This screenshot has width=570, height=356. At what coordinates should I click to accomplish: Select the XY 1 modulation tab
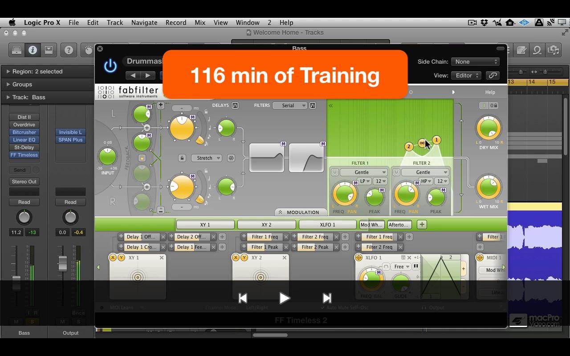[205, 225]
